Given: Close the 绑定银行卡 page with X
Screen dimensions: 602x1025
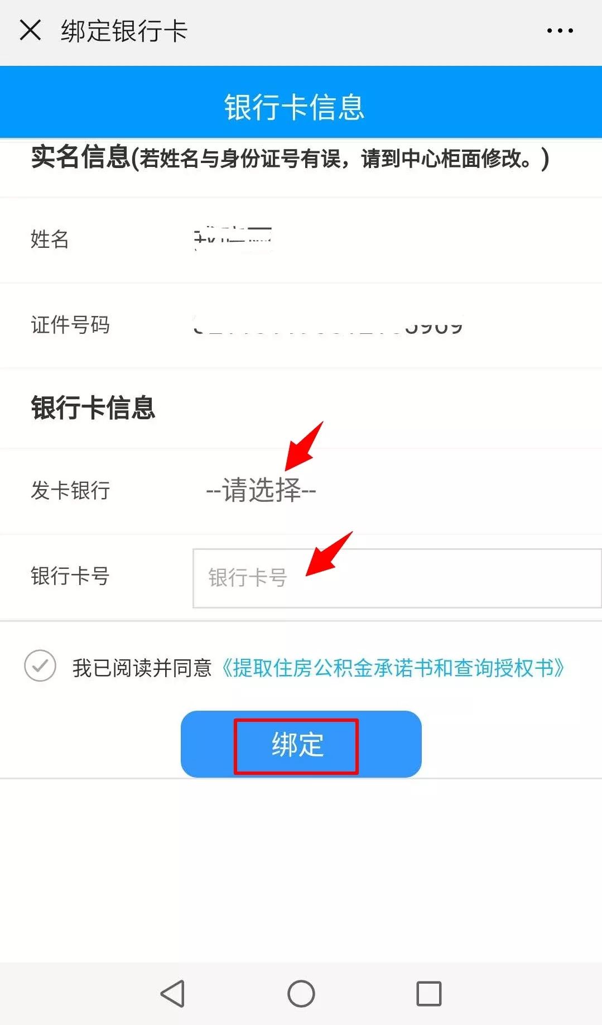Looking at the screenshot, I should (30, 30).
